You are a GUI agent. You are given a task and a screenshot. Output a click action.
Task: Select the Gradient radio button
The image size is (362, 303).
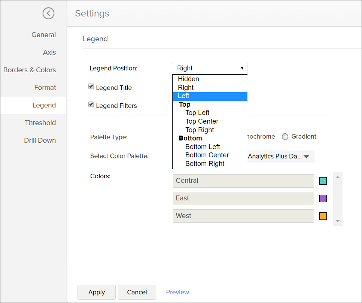(x=285, y=137)
